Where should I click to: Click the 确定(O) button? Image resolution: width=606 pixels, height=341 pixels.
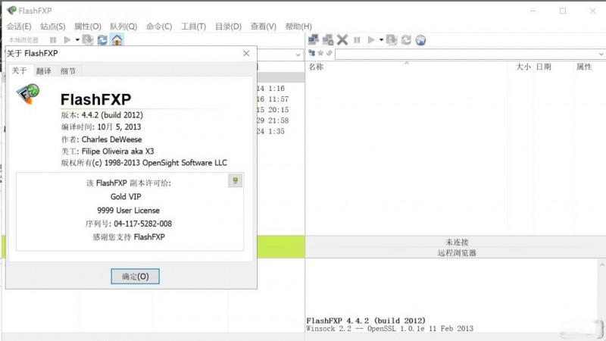(135, 277)
